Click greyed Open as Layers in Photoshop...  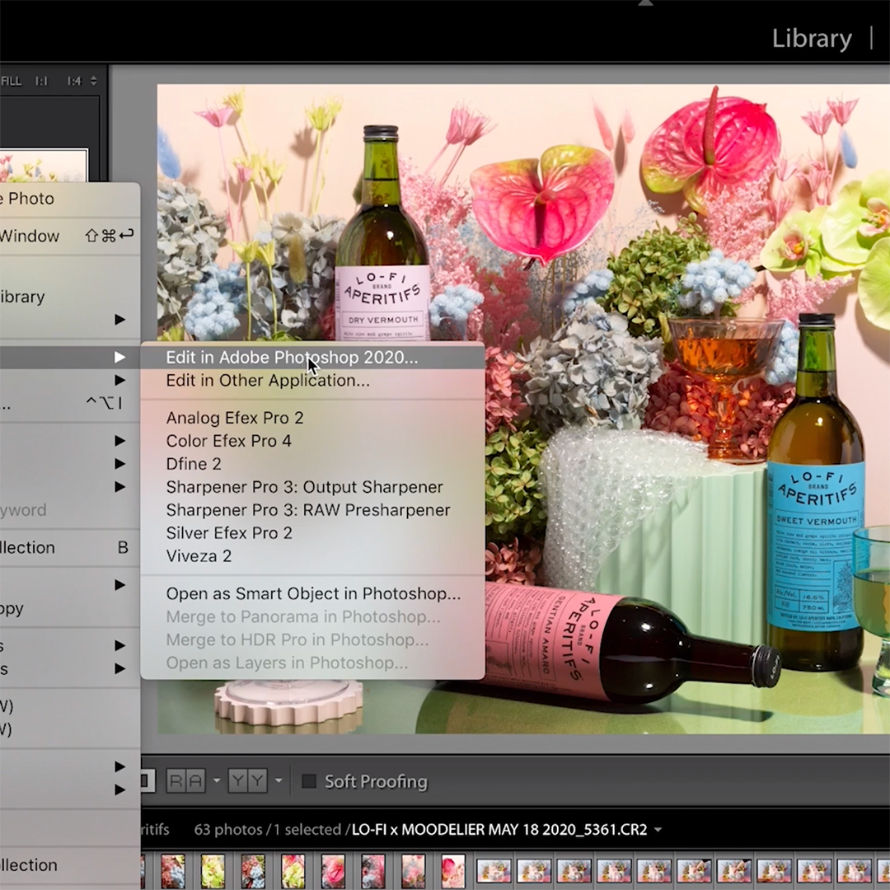point(313,663)
